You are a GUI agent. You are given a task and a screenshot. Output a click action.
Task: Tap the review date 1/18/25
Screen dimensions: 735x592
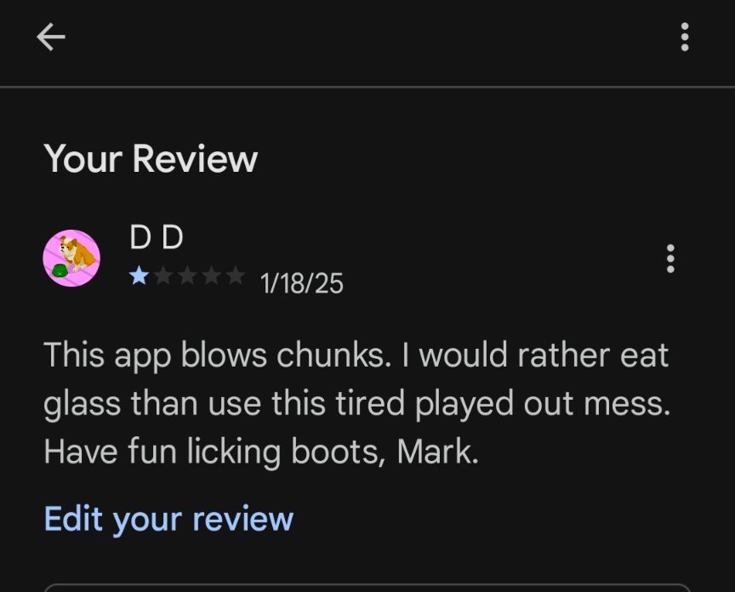[301, 283]
